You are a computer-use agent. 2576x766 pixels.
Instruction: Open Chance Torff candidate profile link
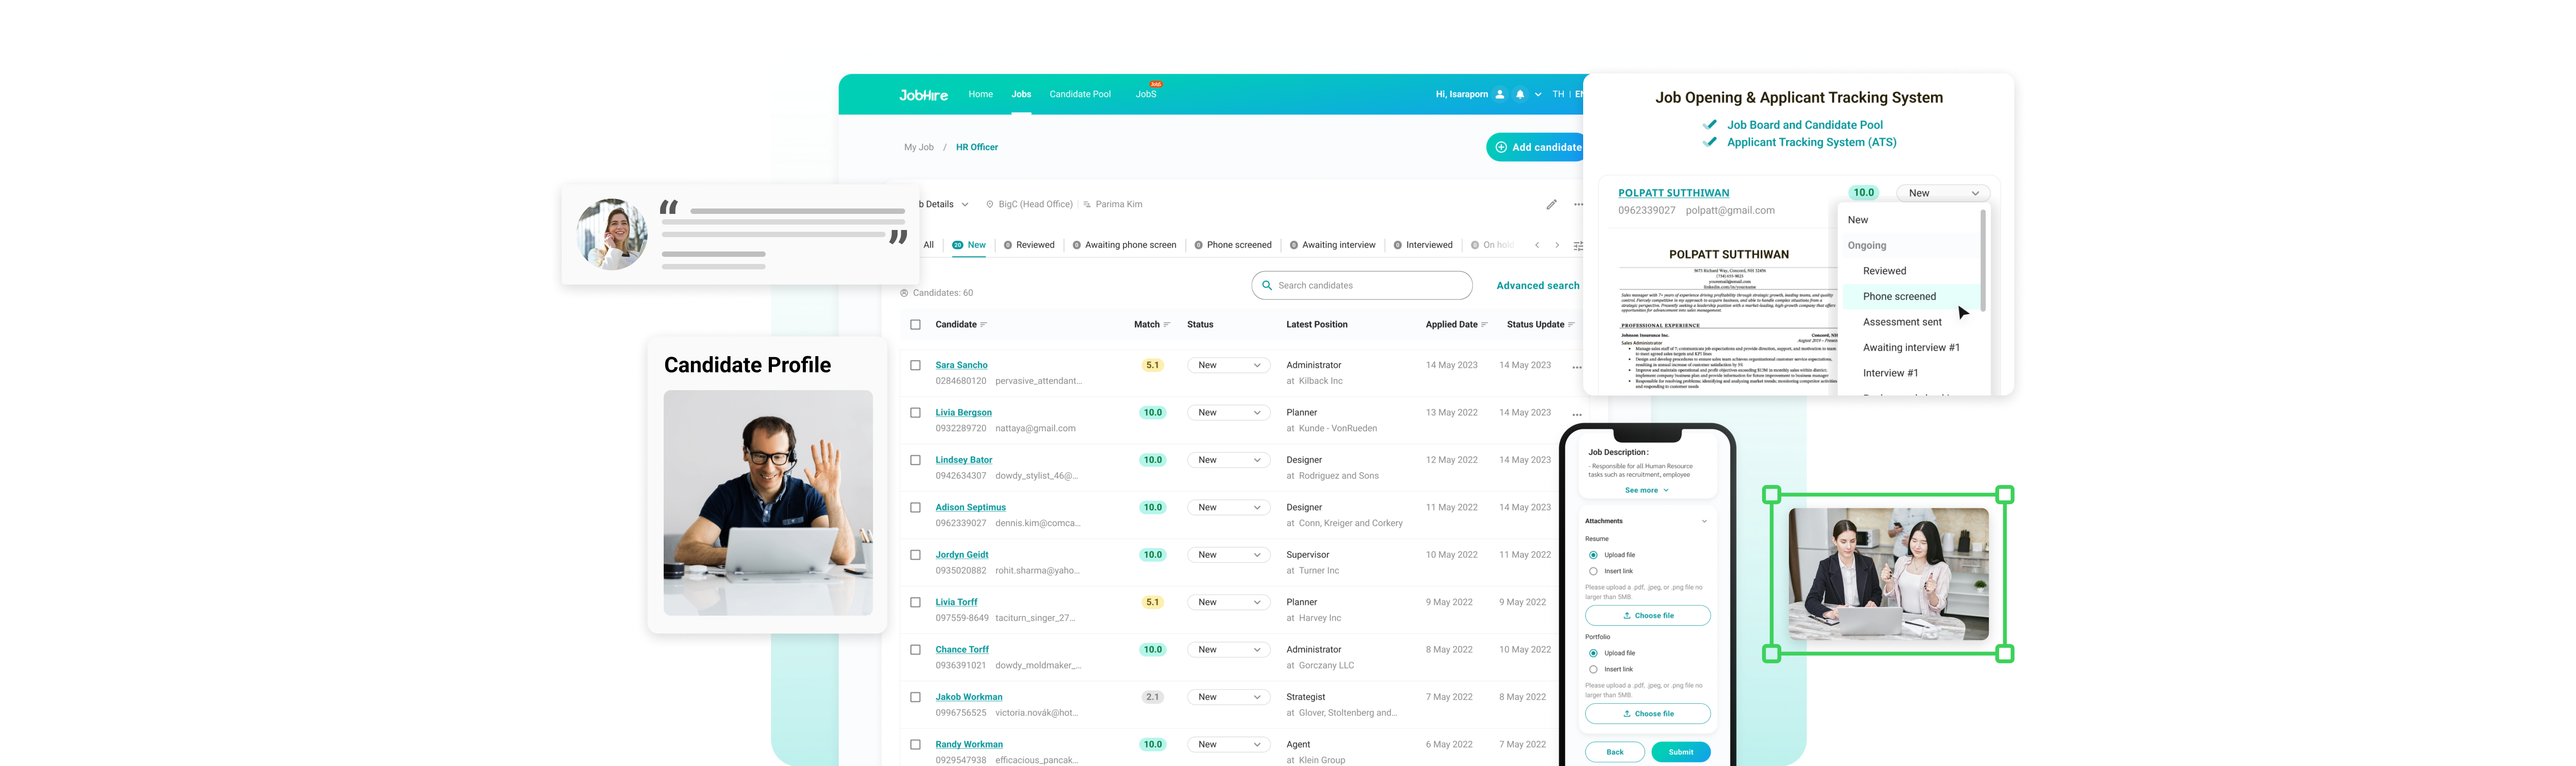click(961, 650)
